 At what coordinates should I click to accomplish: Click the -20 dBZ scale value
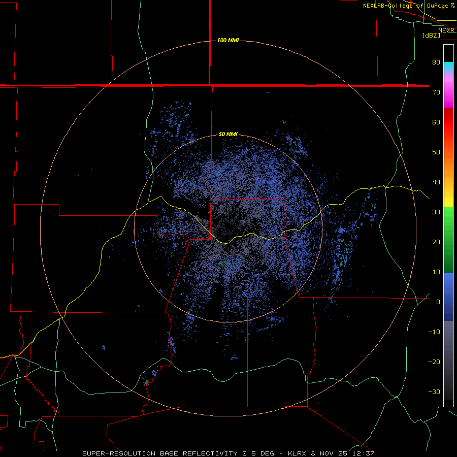tap(434, 362)
